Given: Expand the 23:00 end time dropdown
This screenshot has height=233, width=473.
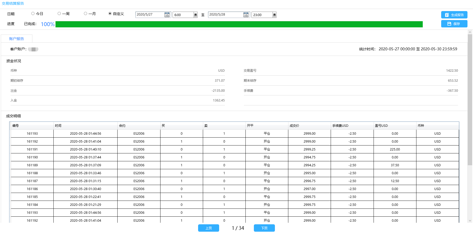Looking at the screenshot, I should click(274, 15).
